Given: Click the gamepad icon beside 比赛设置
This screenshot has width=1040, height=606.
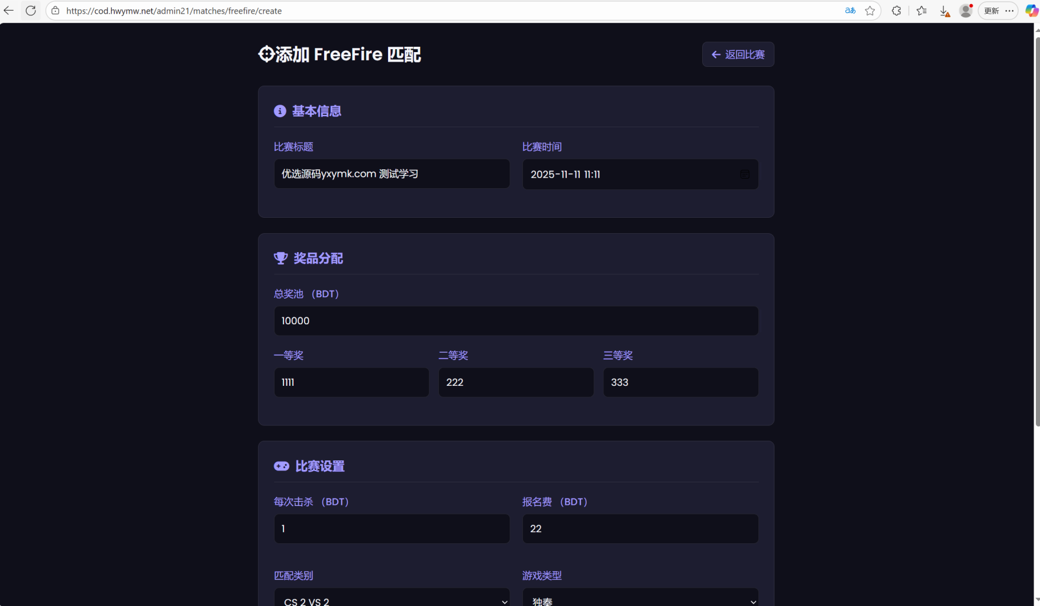Looking at the screenshot, I should [281, 466].
